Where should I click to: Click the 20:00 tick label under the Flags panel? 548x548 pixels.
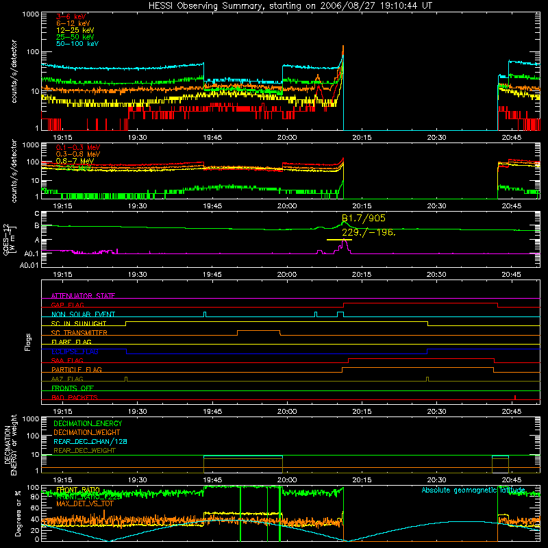tap(287, 412)
